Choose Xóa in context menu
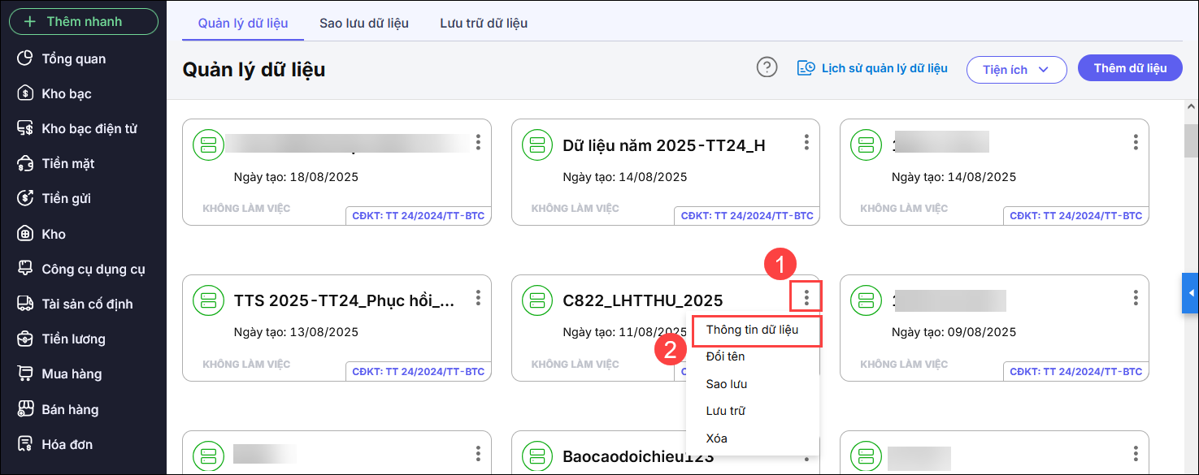The image size is (1199, 475). (753, 438)
